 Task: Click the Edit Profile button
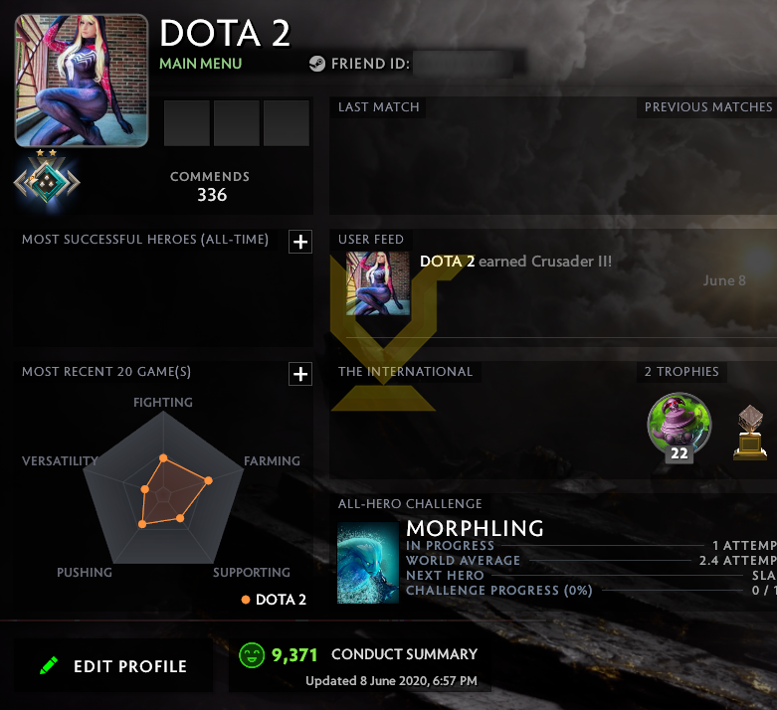point(113,665)
